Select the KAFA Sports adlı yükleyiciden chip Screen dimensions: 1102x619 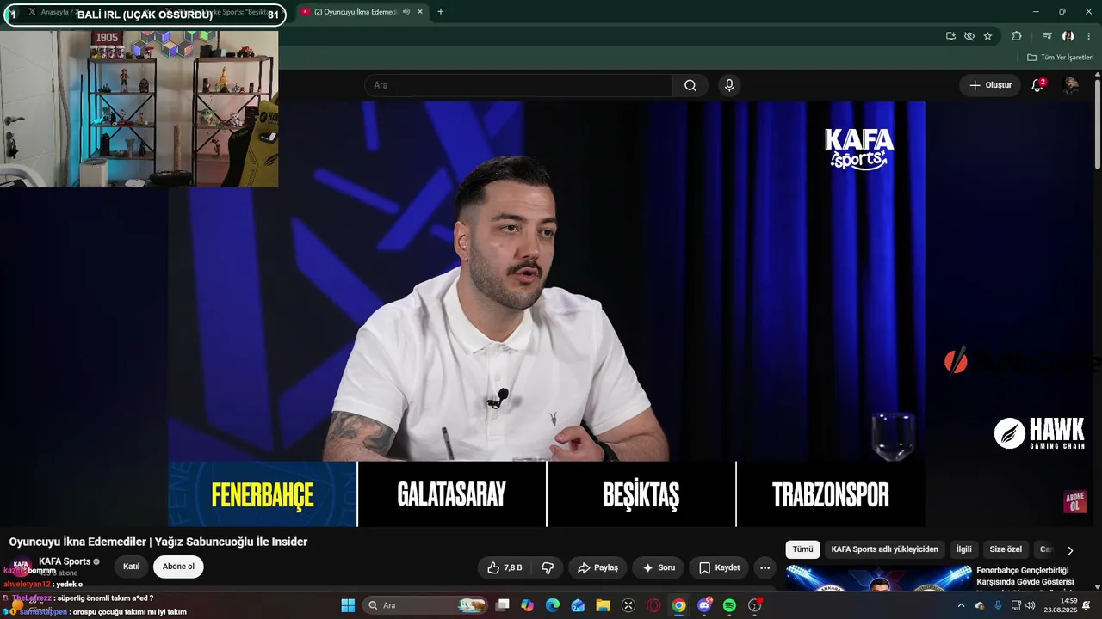click(x=884, y=549)
